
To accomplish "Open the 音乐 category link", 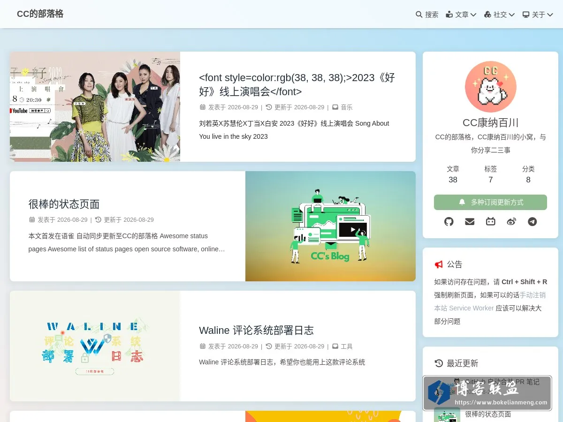I will [x=347, y=107].
